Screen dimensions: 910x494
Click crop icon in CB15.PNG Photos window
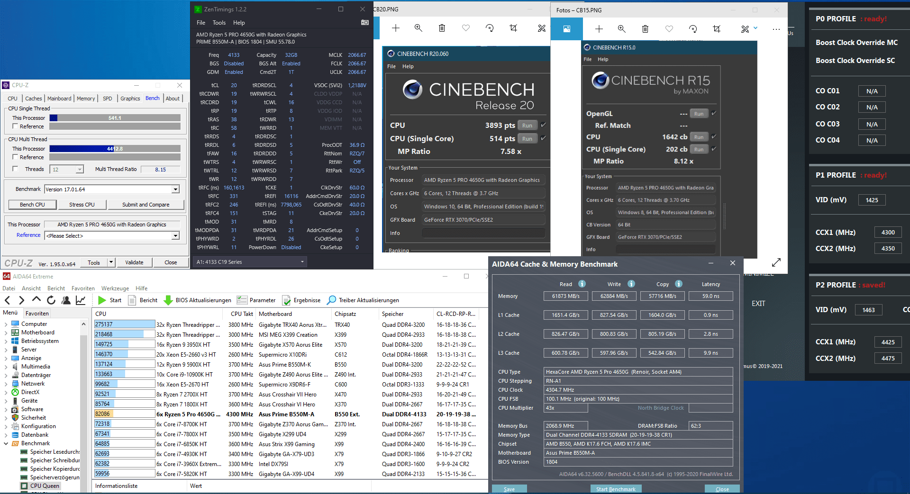pos(717,29)
